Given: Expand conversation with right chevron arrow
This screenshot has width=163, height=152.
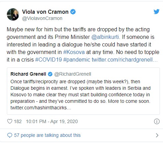Looking at the screenshot, I should pos(157,135).
